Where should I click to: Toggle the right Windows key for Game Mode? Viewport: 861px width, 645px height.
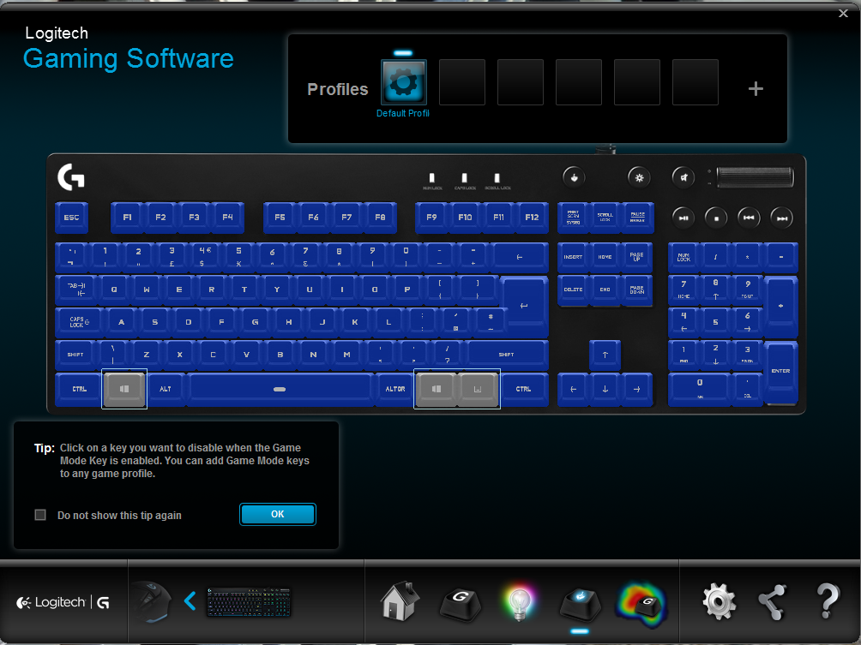point(437,389)
